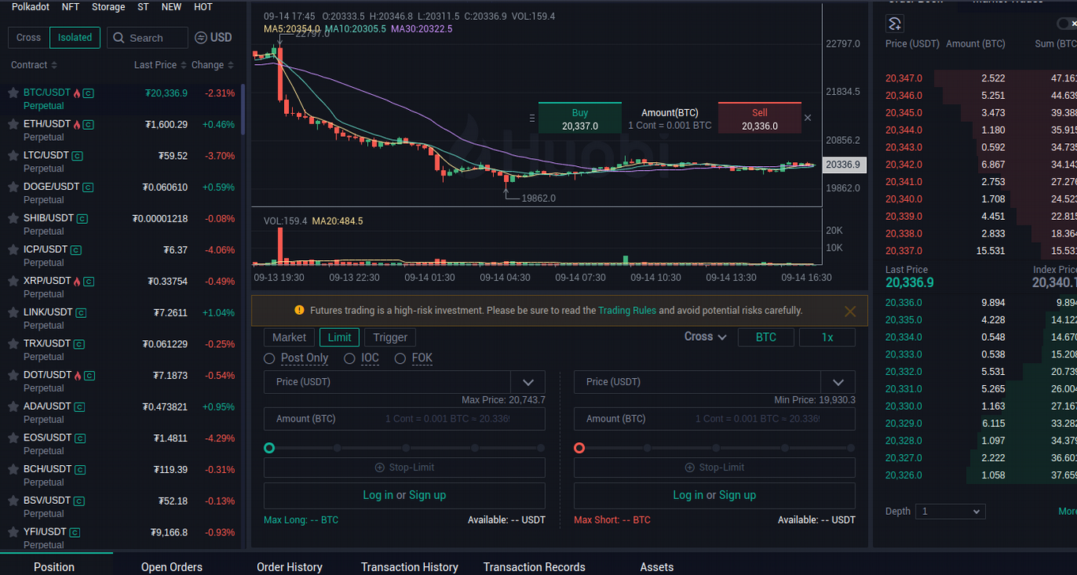Click the green Buy 20,337.0 button
Screen dimensions: 1077x575
click(x=580, y=119)
